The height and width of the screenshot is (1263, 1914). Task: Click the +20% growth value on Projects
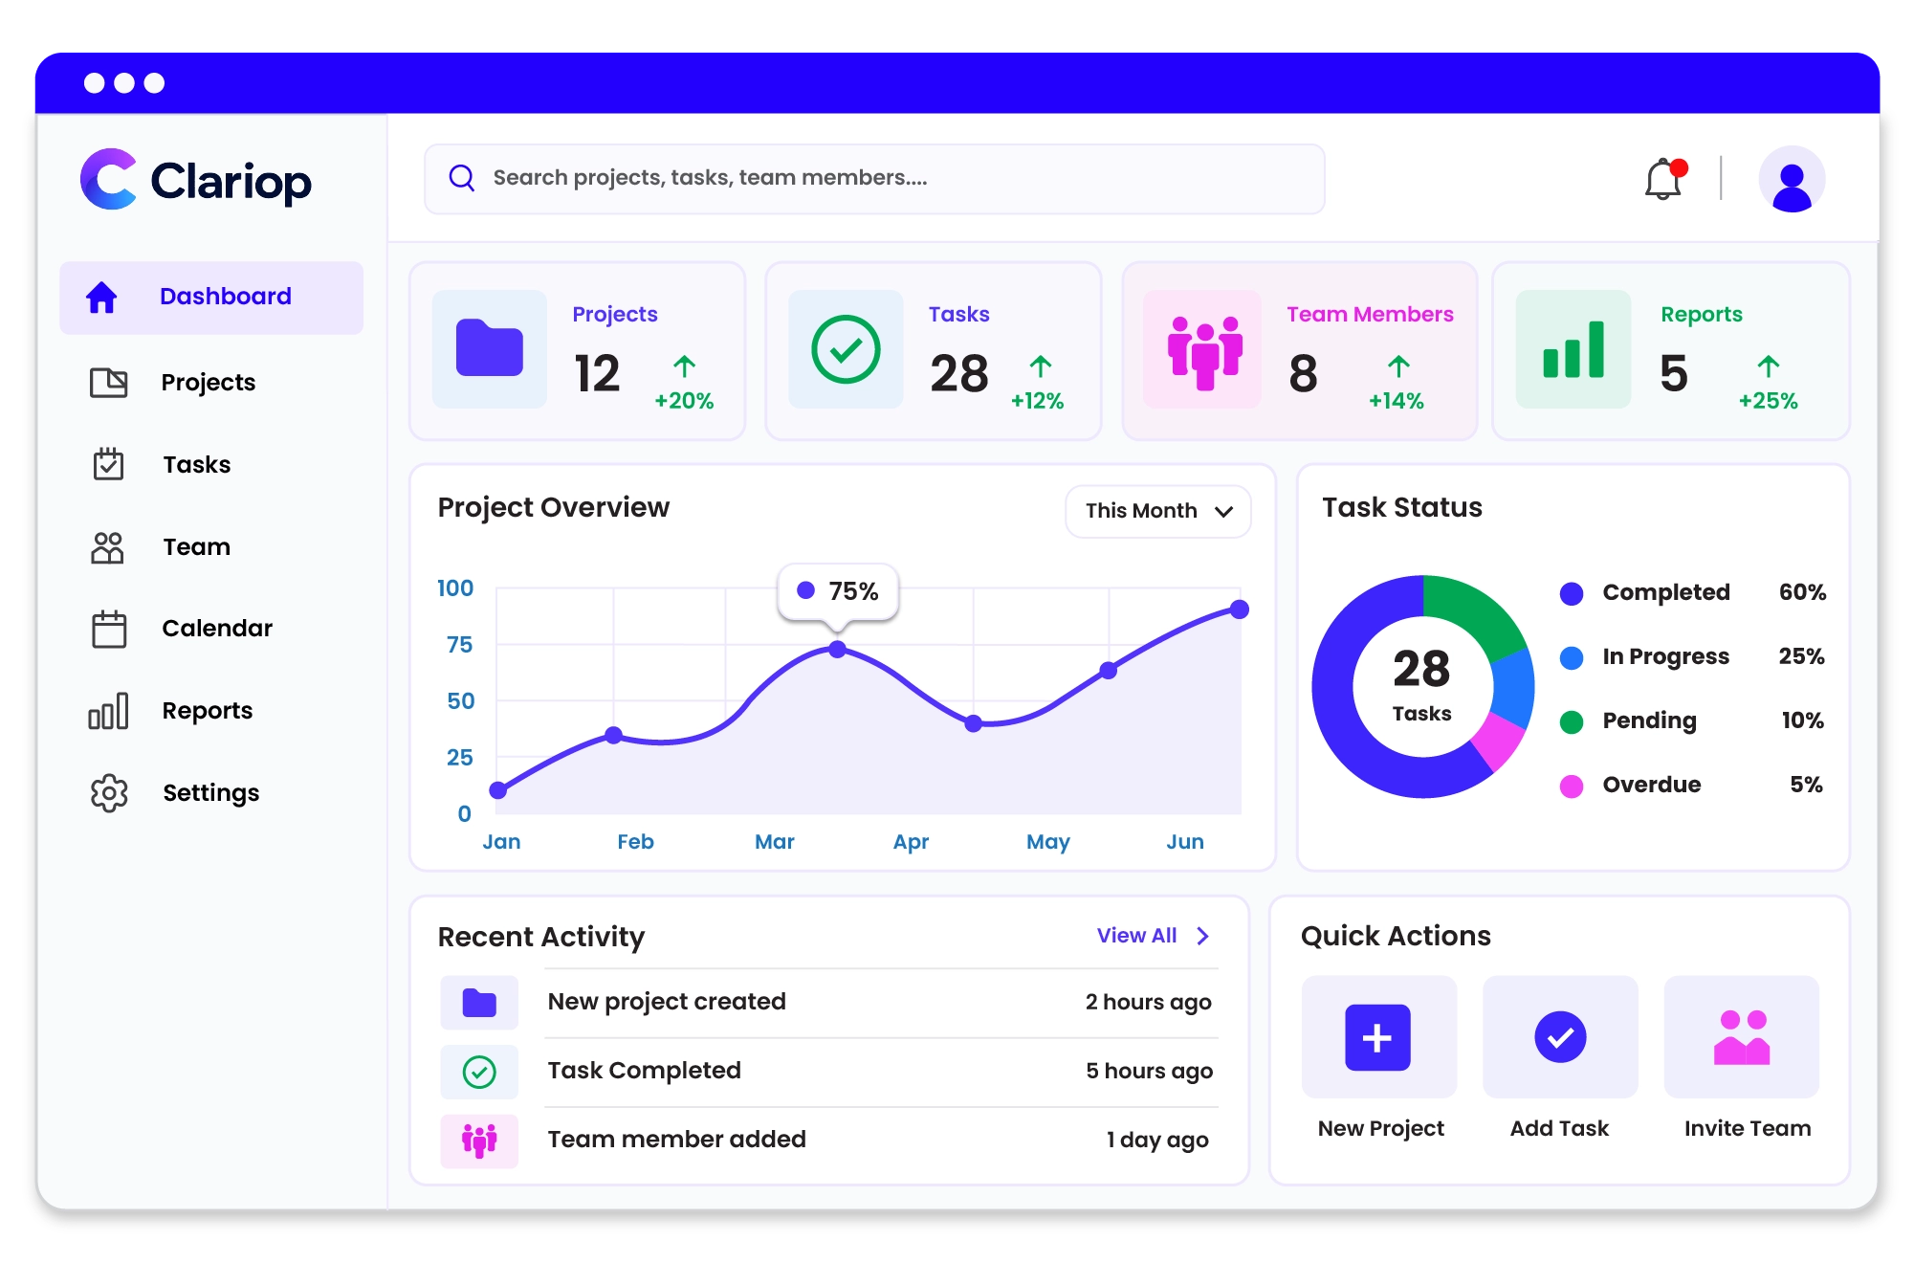point(684,401)
